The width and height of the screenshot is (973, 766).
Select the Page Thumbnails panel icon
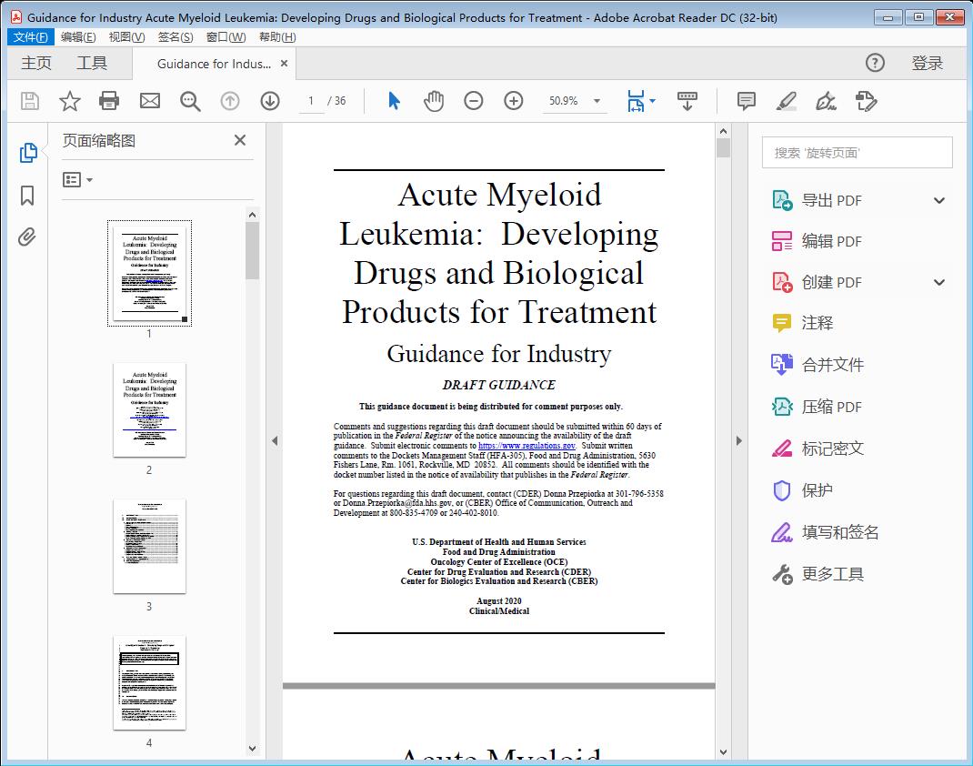(27, 154)
